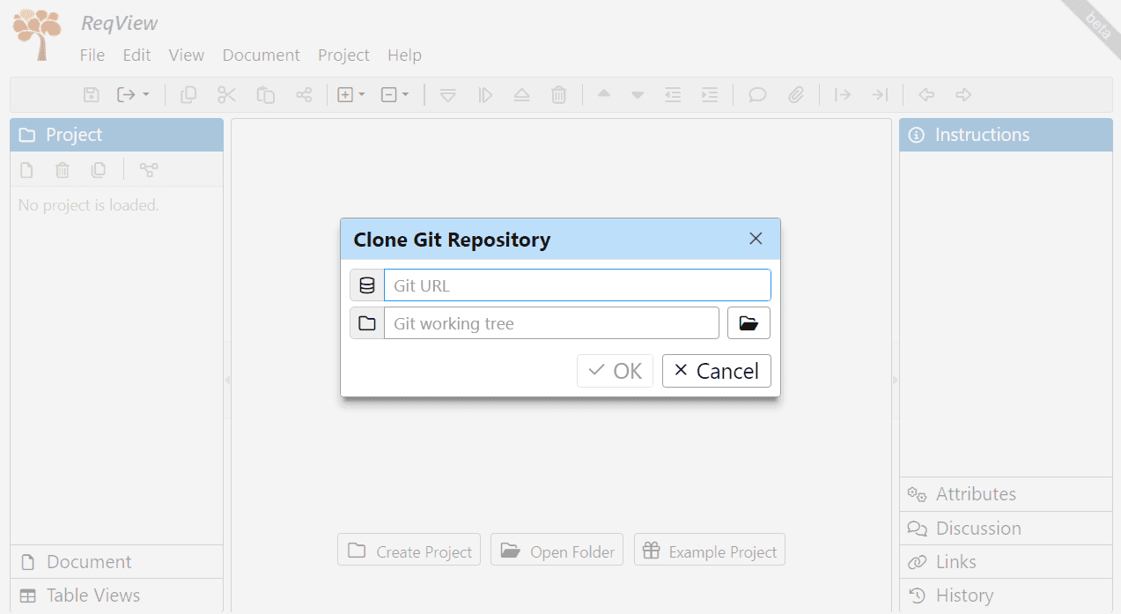Click the Paste clipboard icon
The width and height of the screenshot is (1121, 614).
pyautogui.click(x=266, y=94)
